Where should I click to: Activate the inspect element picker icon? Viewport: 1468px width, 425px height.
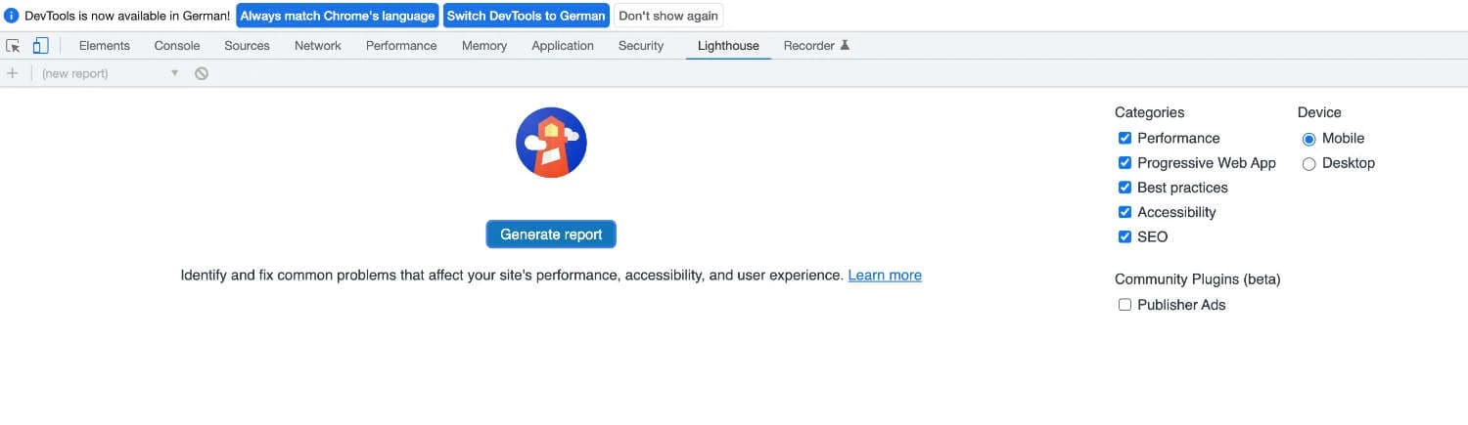pos(14,46)
